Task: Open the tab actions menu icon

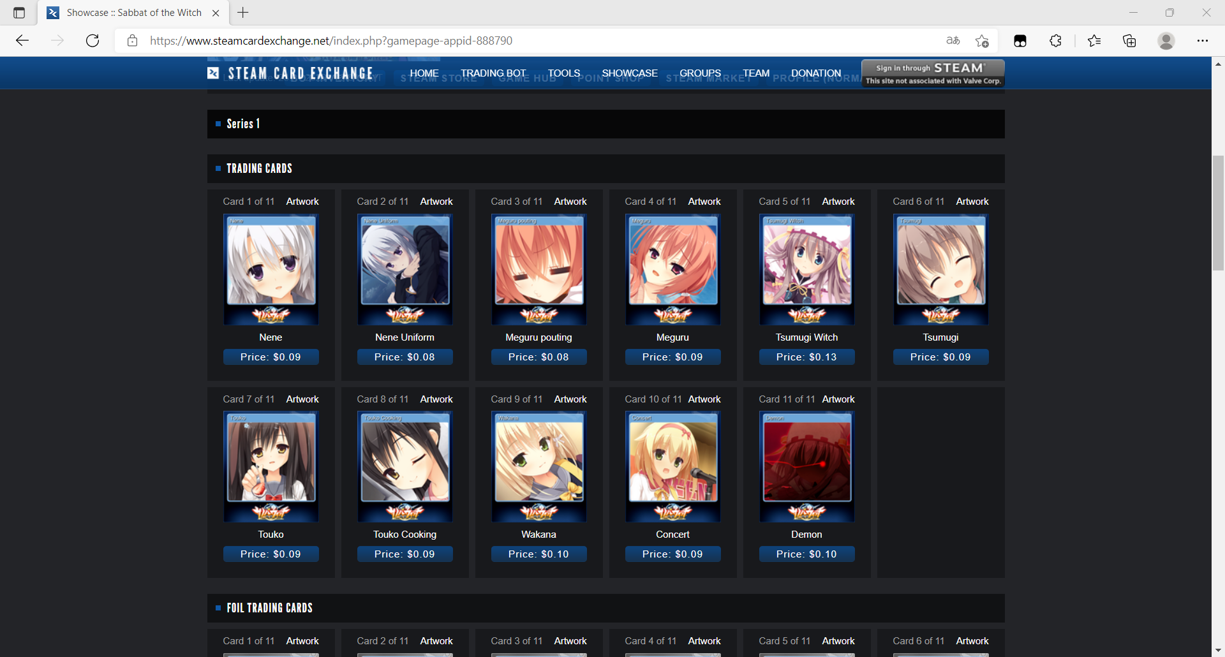Action: pyautogui.click(x=19, y=13)
